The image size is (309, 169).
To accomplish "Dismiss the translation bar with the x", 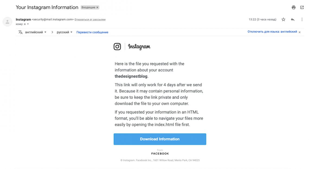I will [x=299, y=32].
